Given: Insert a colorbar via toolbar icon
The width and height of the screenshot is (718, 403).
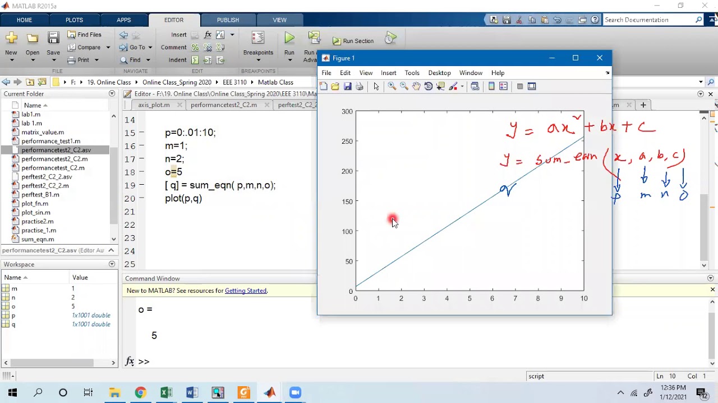Looking at the screenshot, I should pyautogui.click(x=491, y=86).
